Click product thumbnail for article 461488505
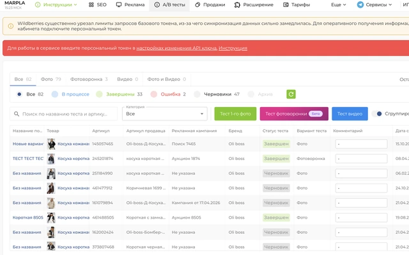409x255 pixels. (x=51, y=217)
